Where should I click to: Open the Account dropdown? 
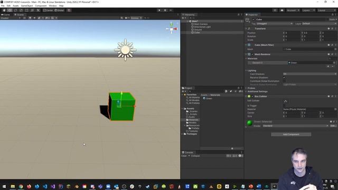coord(293,11)
